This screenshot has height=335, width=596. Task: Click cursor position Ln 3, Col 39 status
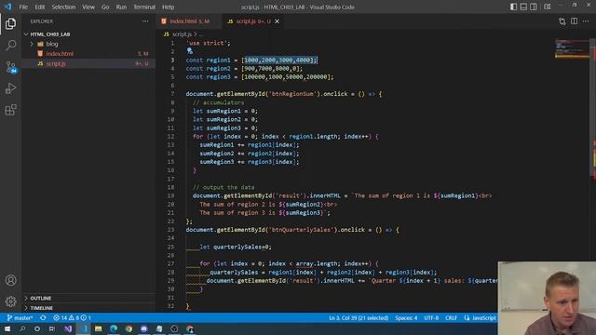point(359,318)
